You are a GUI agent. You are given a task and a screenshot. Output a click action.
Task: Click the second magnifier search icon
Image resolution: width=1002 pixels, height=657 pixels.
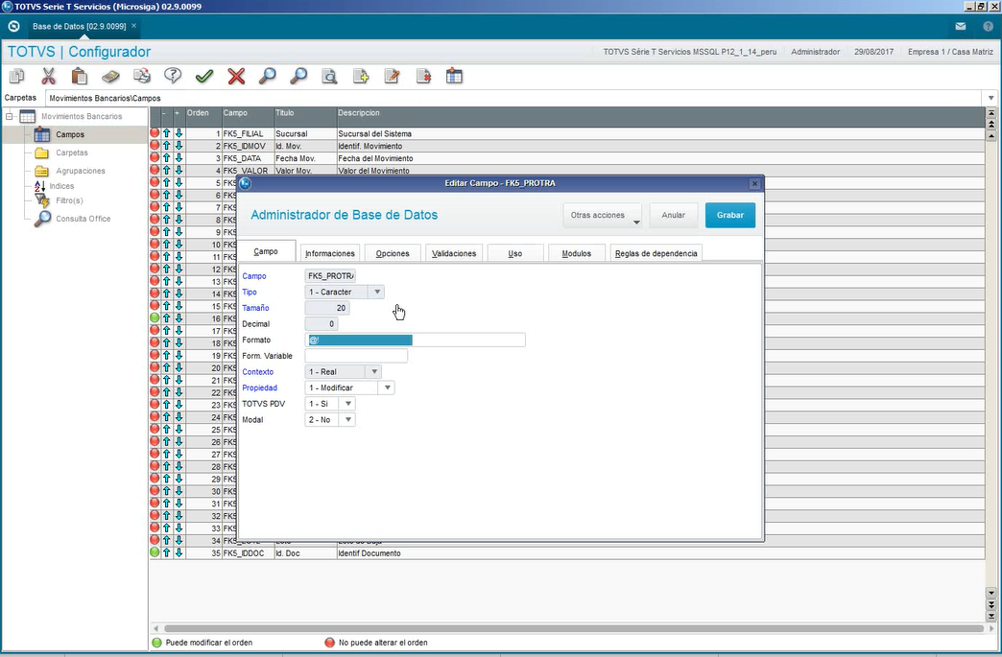pos(298,77)
